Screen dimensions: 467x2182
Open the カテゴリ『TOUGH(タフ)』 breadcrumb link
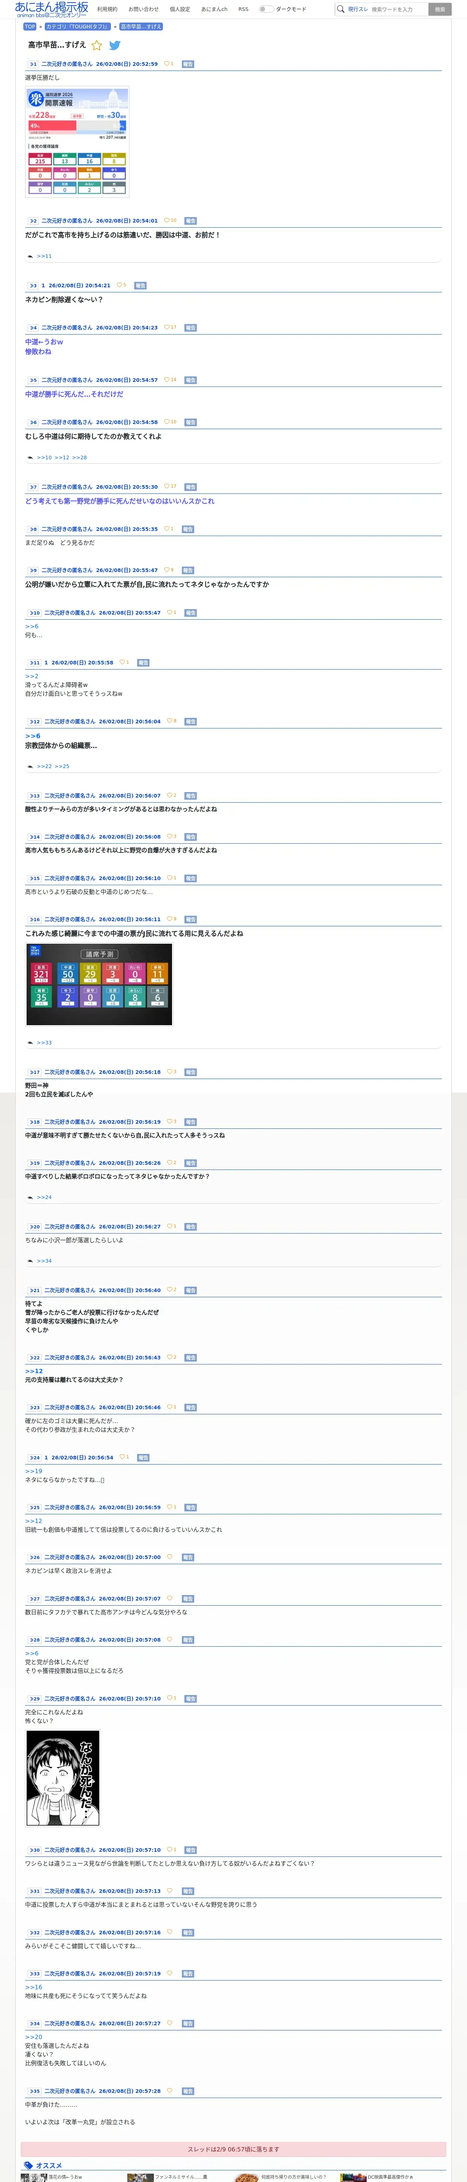point(78,26)
